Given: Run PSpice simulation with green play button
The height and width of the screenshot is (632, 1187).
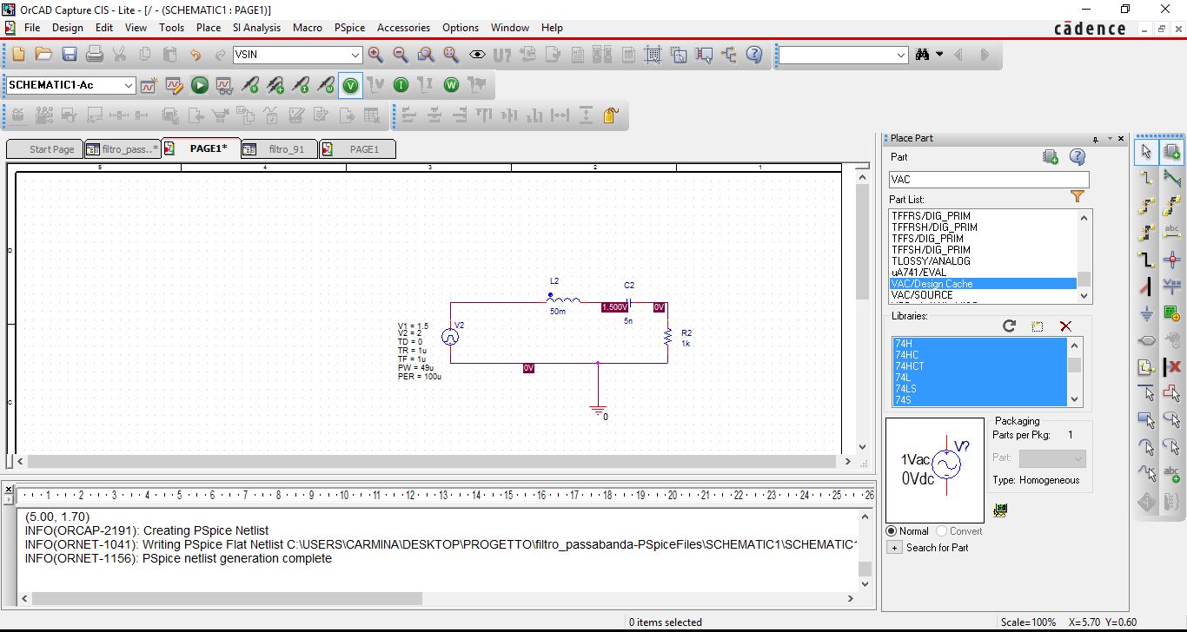Looking at the screenshot, I should 200,85.
